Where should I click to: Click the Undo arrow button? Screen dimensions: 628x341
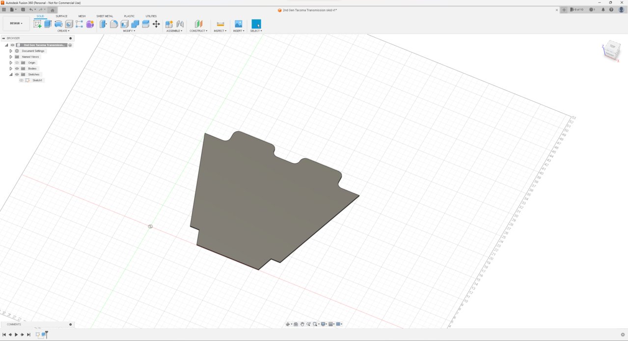(31, 9)
